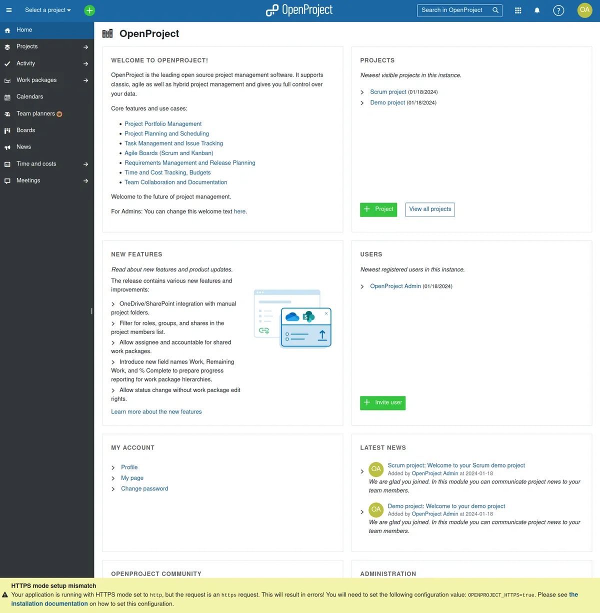Open Select a project dropdown
600x613 pixels.
pyautogui.click(x=48, y=10)
